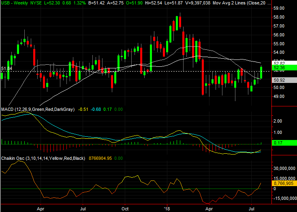This screenshot has height=212, width=297.
Task: Click the tallest green candle near 58.00
Action: click(177, 23)
